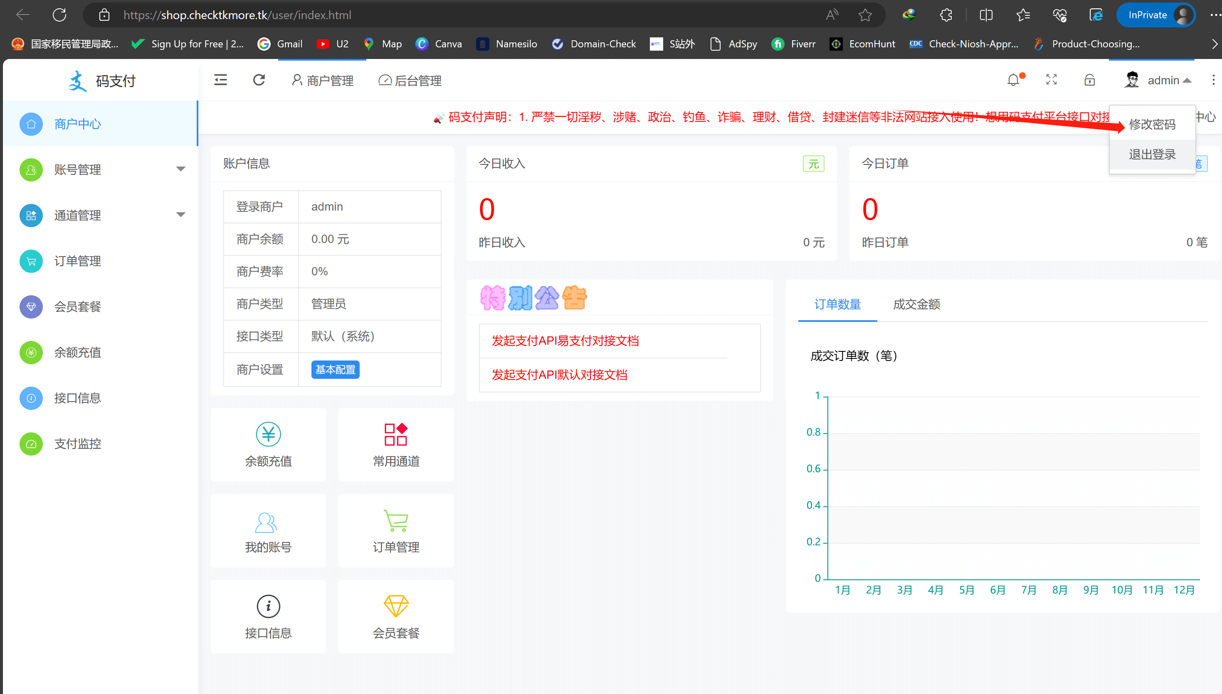
Task: Expand the 通道管理 sidebar submenu arrow
Action: click(181, 215)
